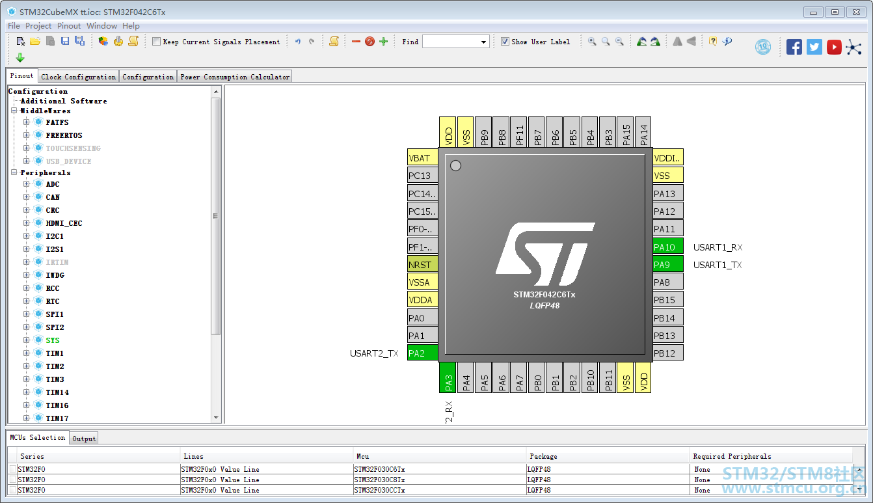Screen dimensions: 873x503
Task: Select the I2C1 peripheral tree item
Action: tap(55, 236)
